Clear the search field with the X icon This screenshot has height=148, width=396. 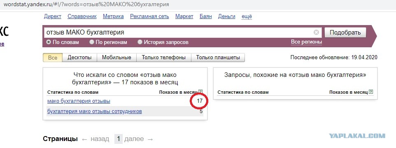click(316, 32)
